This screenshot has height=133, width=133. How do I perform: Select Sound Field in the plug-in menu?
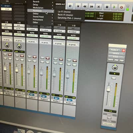coord(38,17)
